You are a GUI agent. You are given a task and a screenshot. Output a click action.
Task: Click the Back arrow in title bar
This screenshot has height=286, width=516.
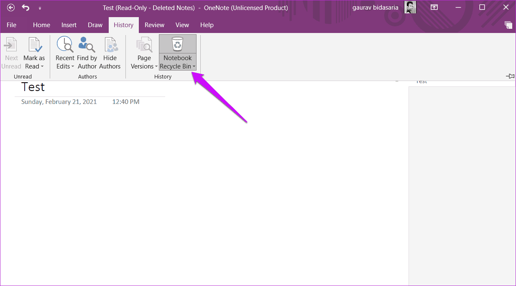point(11,8)
